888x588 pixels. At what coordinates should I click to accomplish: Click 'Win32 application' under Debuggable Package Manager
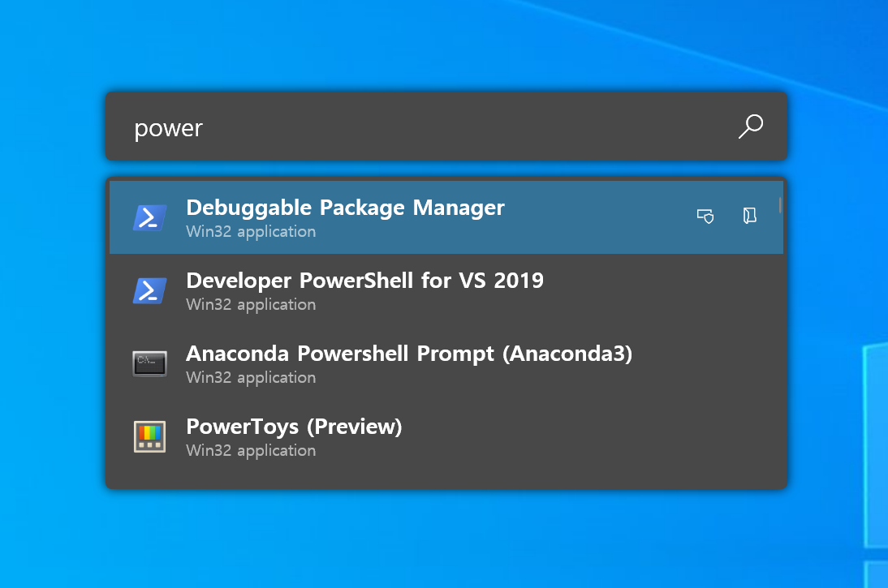(x=250, y=231)
